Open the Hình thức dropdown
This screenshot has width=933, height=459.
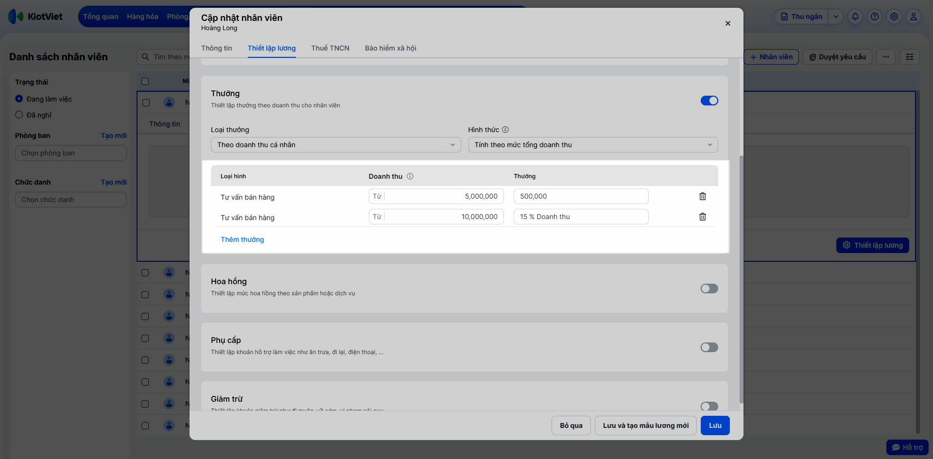(593, 145)
